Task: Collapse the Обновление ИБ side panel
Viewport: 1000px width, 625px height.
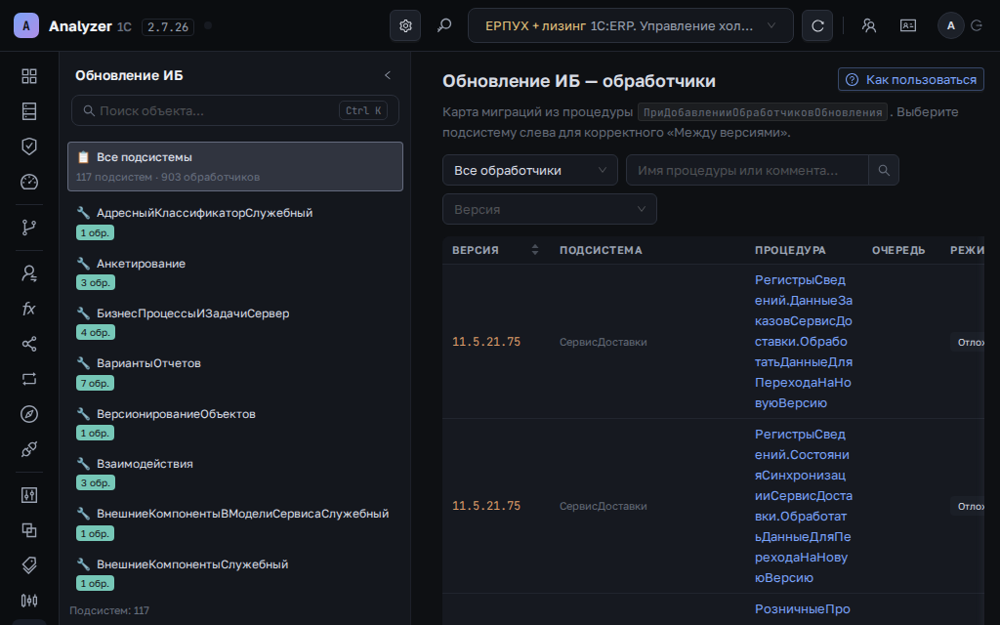Action: coord(388,75)
